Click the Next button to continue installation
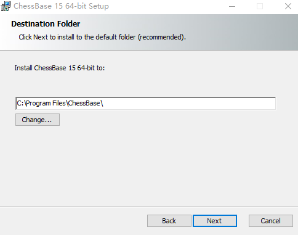Image resolution: width=298 pixels, height=235 pixels. pos(215,221)
